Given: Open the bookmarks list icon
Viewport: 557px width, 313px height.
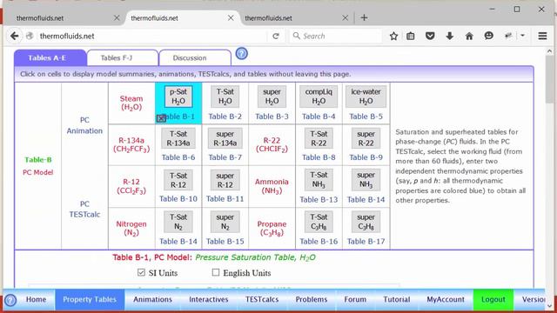Looking at the screenshot, I should pyautogui.click(x=411, y=36).
